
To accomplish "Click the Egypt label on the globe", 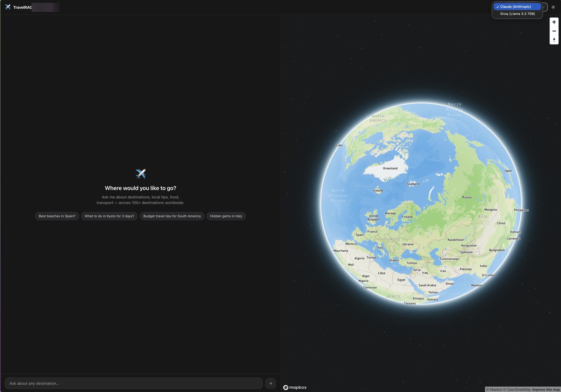I will point(401,280).
